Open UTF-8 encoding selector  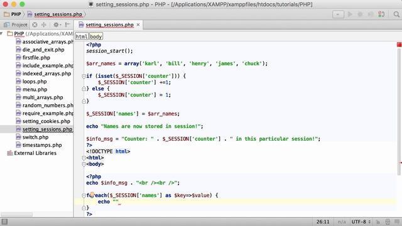click(x=361, y=222)
